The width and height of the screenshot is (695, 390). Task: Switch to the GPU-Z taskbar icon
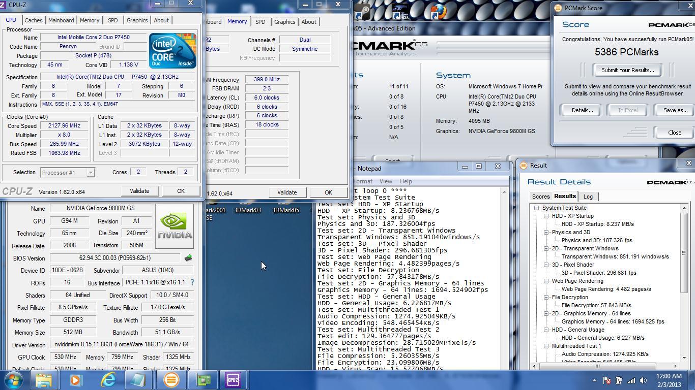204,380
